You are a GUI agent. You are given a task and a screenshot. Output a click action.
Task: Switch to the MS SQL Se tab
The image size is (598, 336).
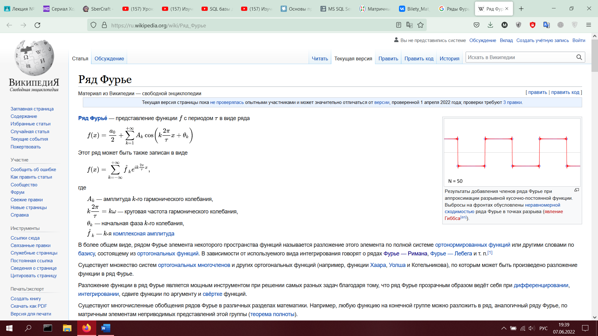[x=336, y=9]
